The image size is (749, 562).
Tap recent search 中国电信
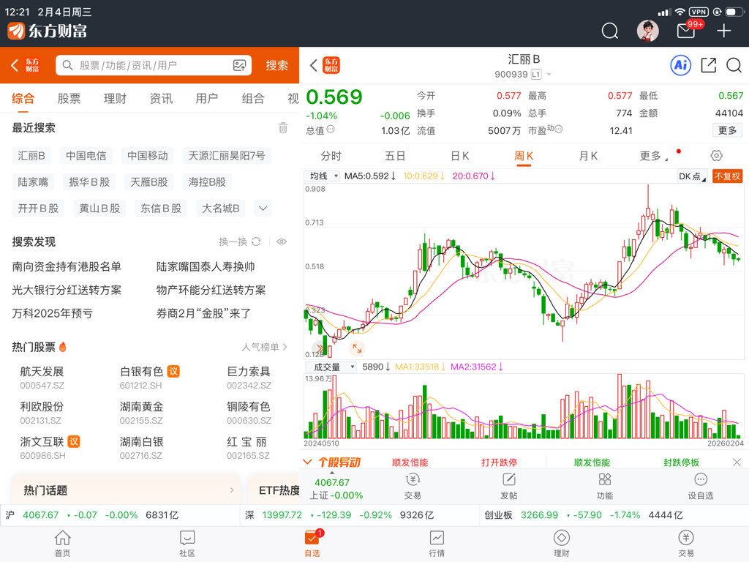tap(86, 156)
